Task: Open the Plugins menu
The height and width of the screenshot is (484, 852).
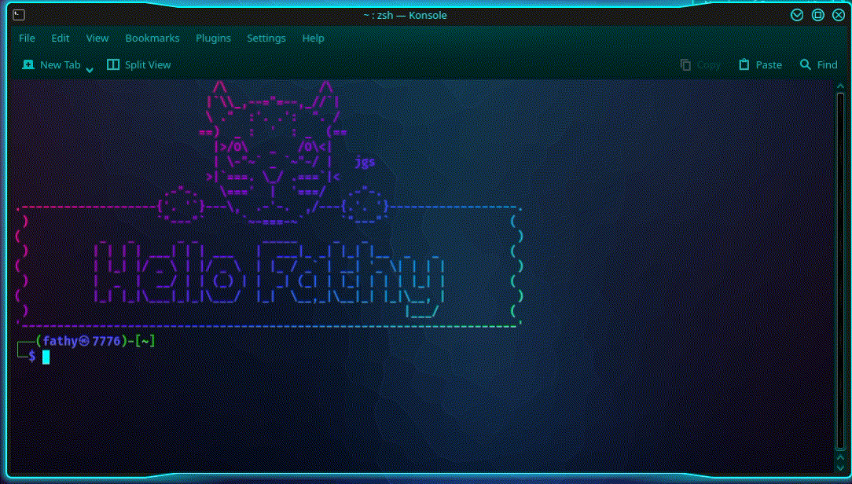Action: [x=213, y=38]
